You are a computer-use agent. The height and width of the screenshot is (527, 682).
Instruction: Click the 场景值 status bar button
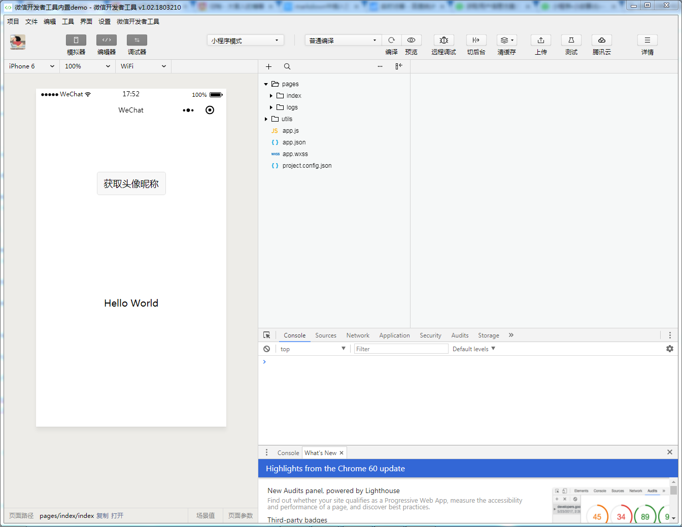click(x=206, y=516)
